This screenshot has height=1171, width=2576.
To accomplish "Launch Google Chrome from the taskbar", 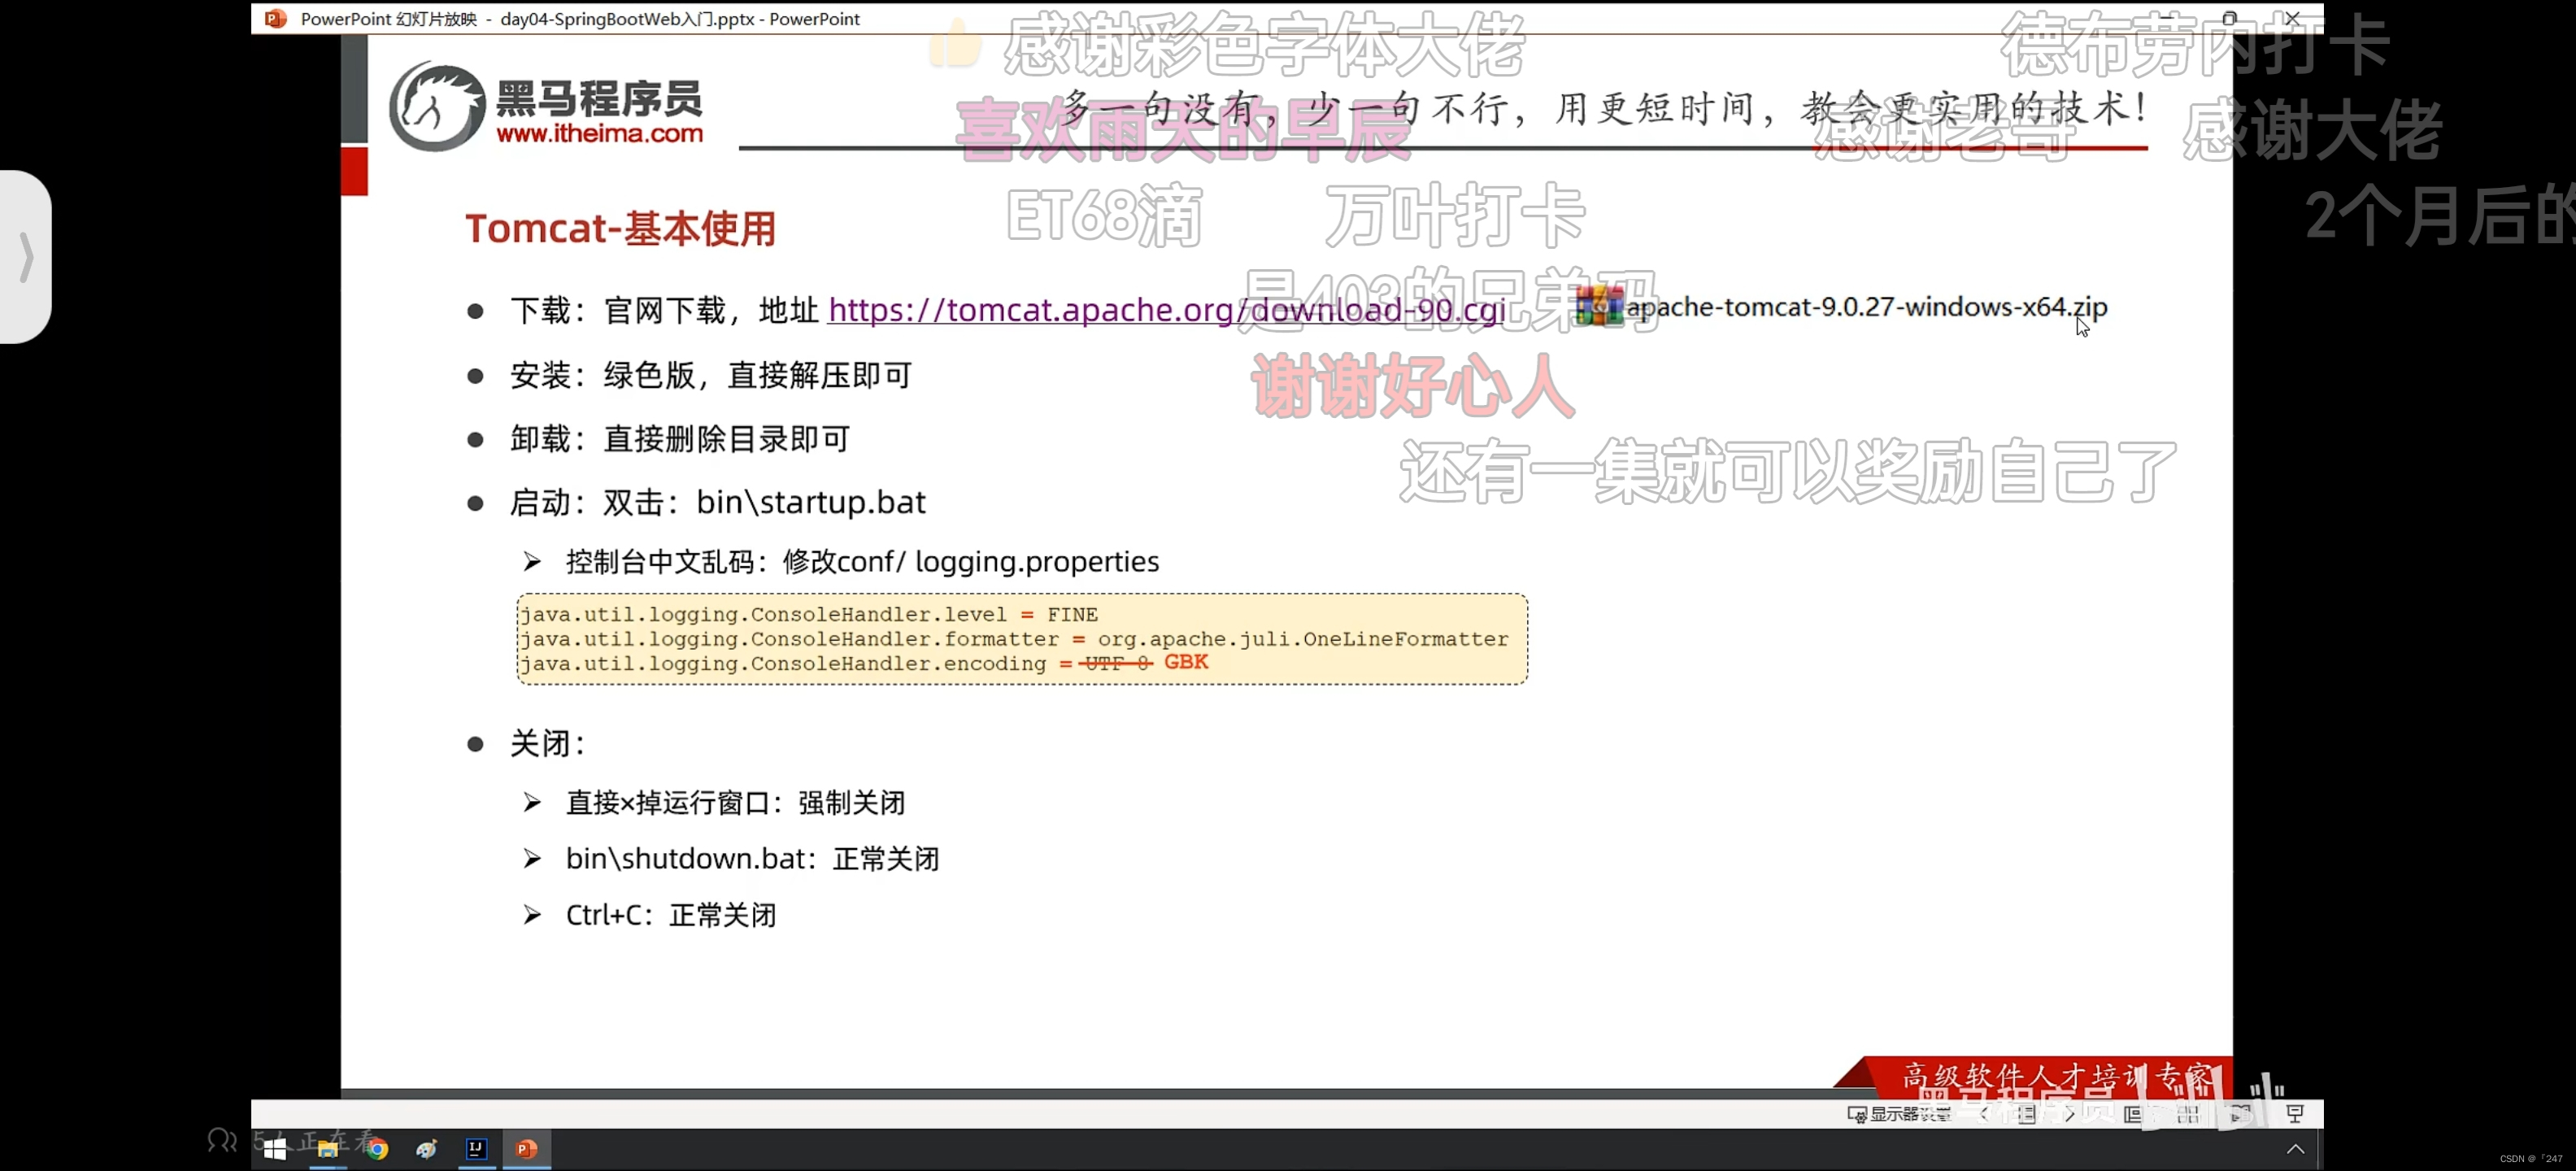I will pos(377,1149).
